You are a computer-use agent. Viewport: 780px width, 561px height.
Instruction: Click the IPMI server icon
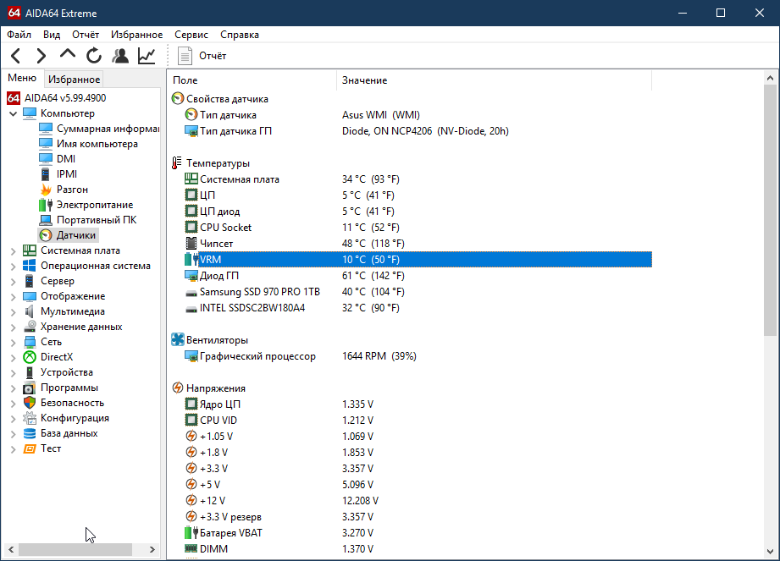point(45,174)
